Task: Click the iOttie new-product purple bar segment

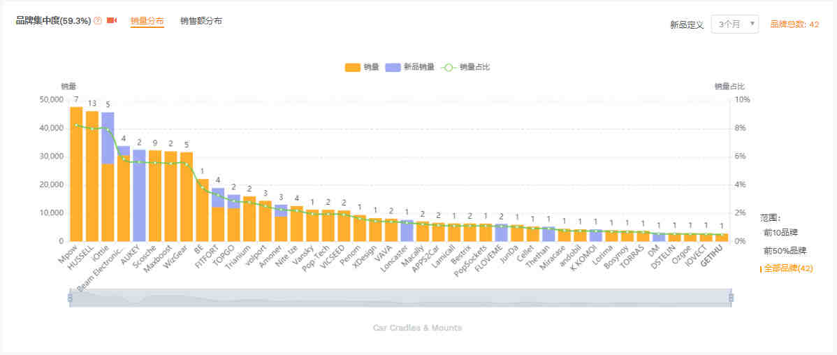Action: pos(108,138)
